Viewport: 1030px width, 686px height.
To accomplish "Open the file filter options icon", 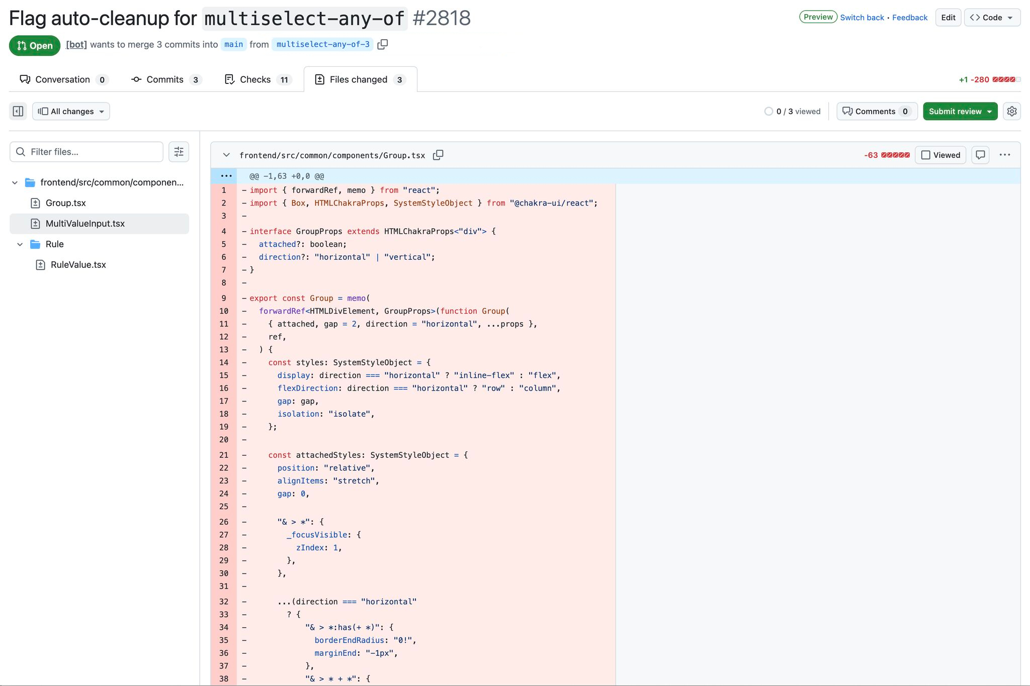I will point(179,152).
